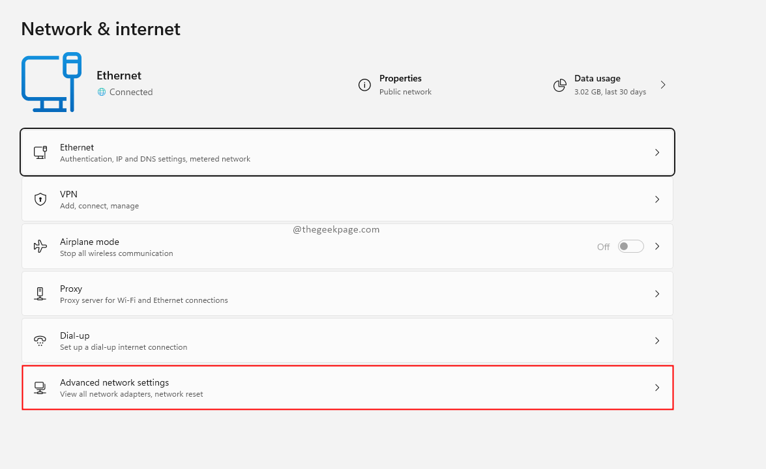Expand the Dial-up settings chevron
766x469 pixels.
click(x=657, y=340)
